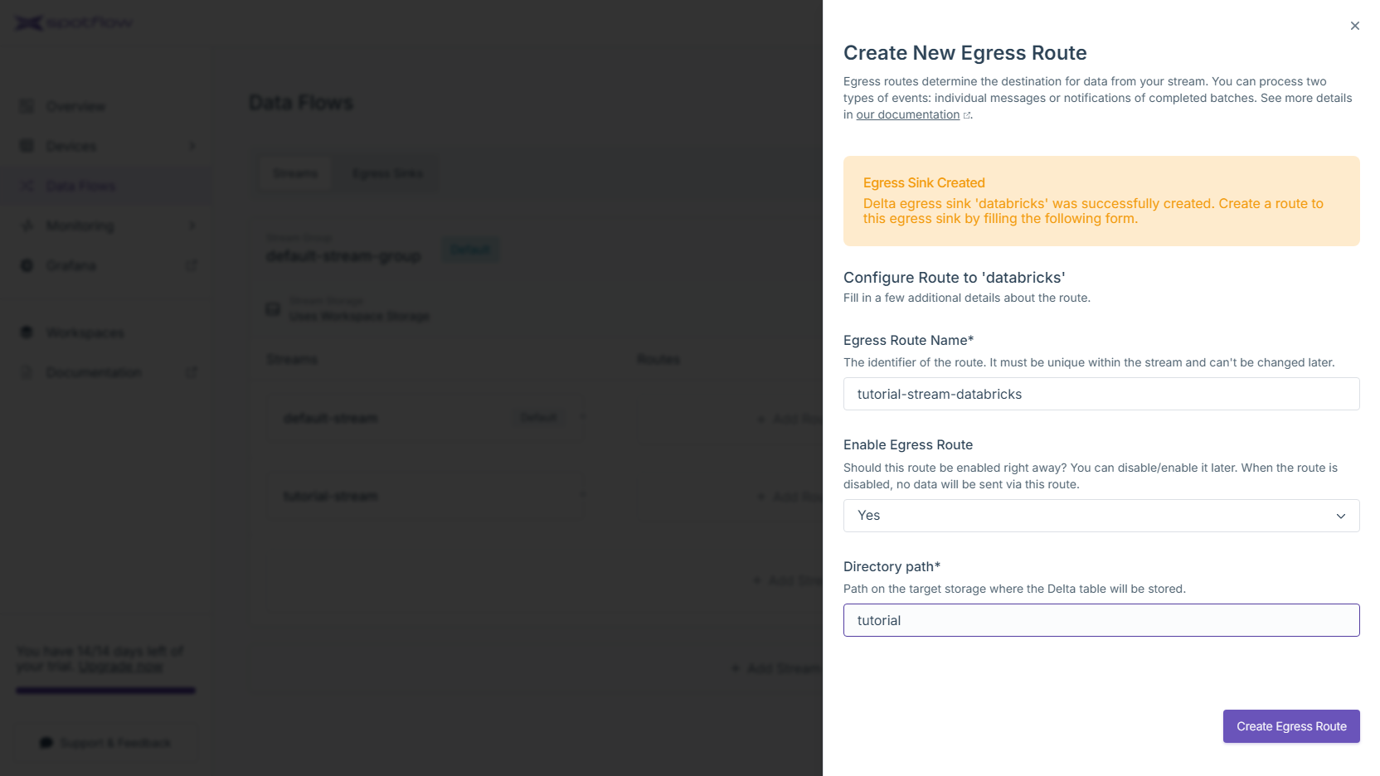Open Grafana from the background sidebar
Viewport: 1380px width, 776px height.
105,265
